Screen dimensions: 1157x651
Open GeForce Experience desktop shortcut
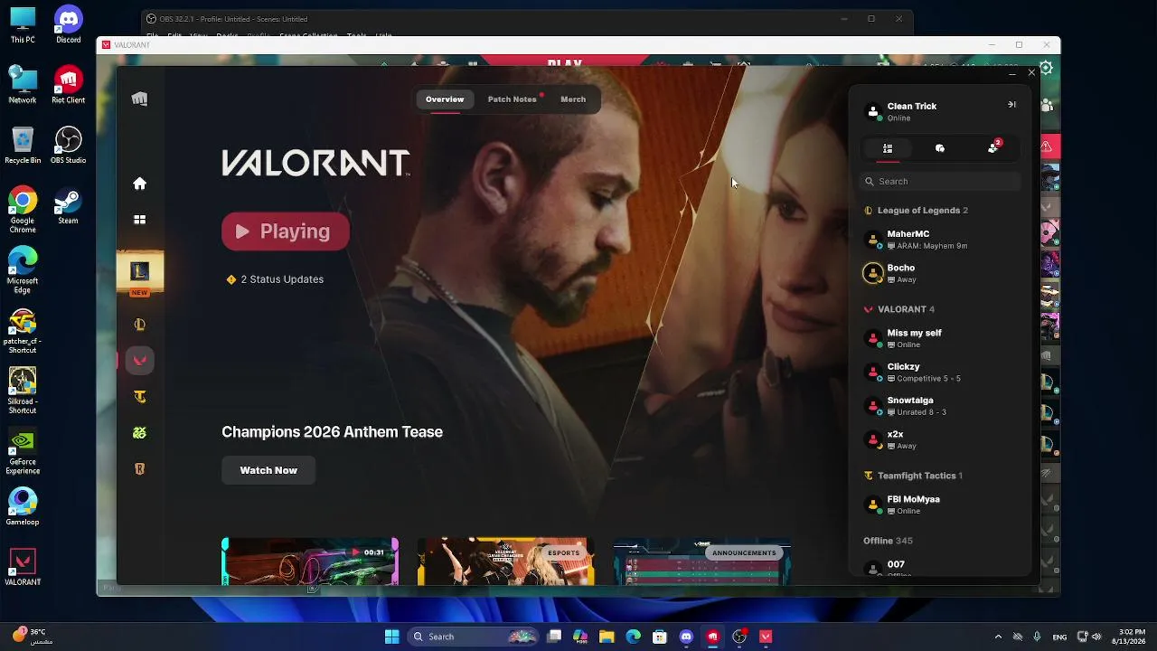[23, 452]
